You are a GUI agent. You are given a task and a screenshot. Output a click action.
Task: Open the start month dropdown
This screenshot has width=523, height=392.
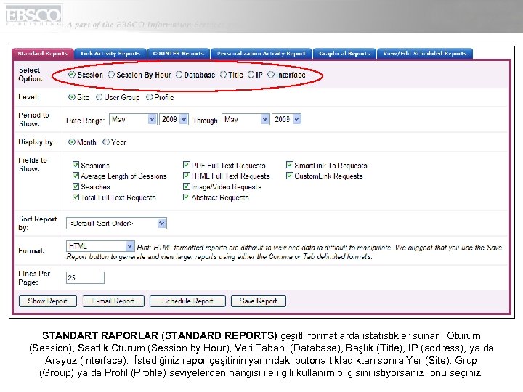coord(133,119)
